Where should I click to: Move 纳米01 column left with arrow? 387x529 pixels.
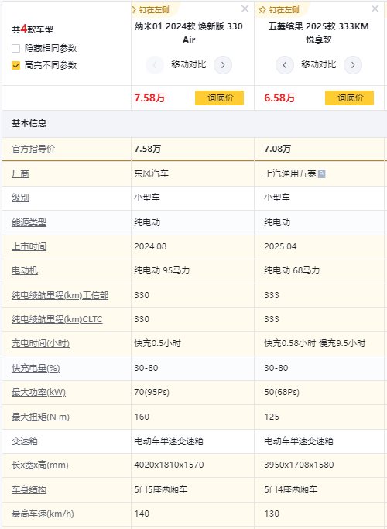click(155, 65)
